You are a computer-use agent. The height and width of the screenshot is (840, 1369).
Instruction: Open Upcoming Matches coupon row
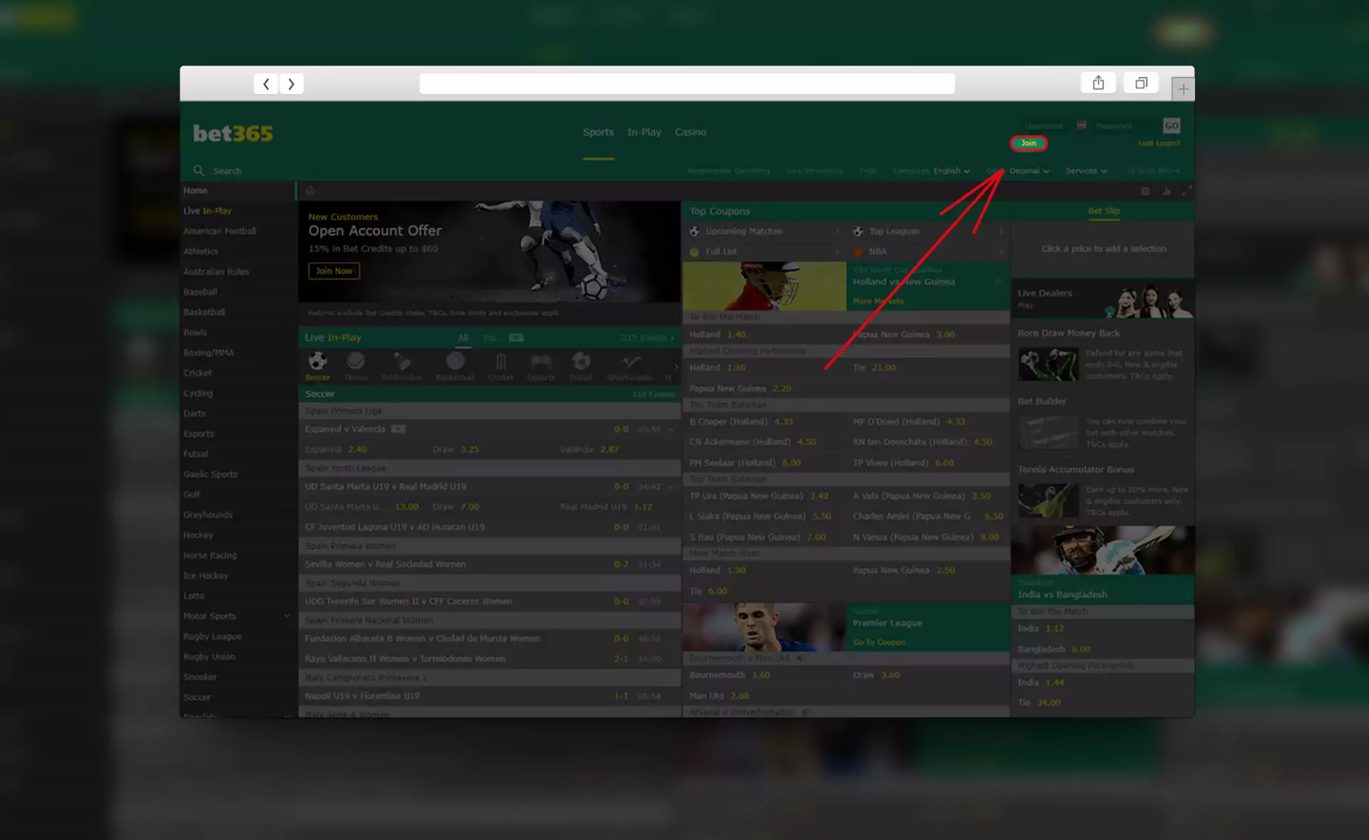click(x=764, y=232)
